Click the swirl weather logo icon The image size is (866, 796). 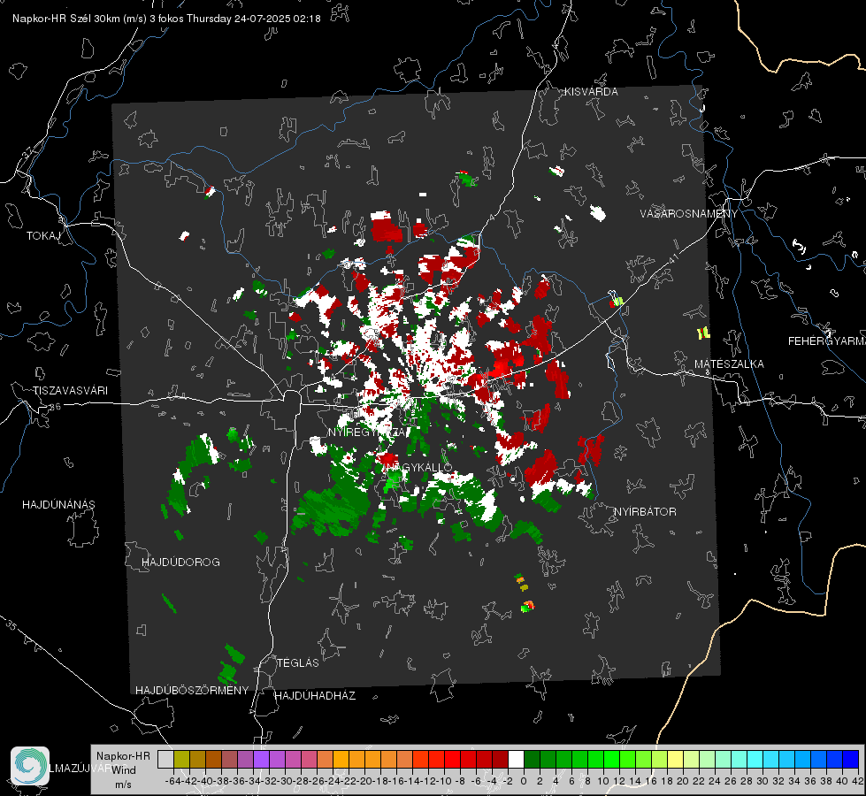pos(30,766)
